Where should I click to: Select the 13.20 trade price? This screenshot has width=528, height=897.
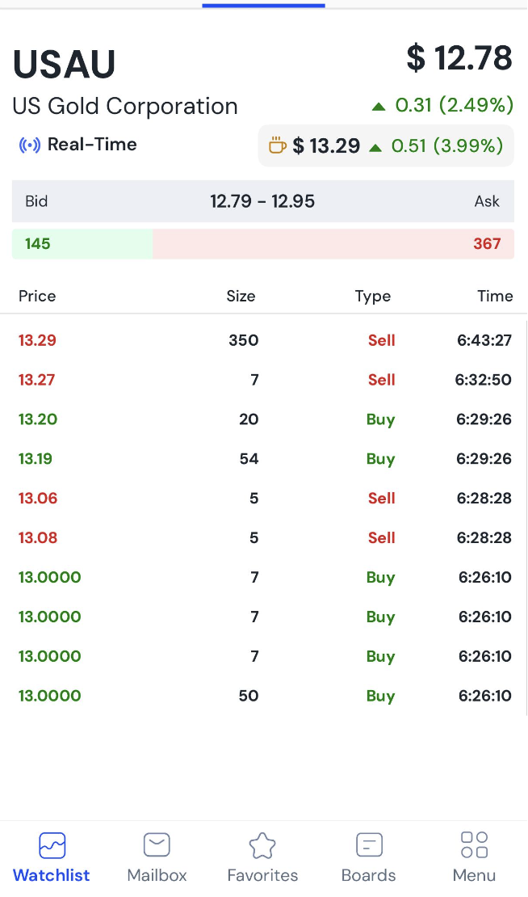click(x=38, y=419)
